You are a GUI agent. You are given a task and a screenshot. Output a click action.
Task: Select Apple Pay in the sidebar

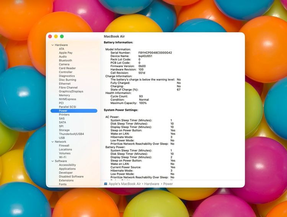pyautogui.click(x=65, y=53)
